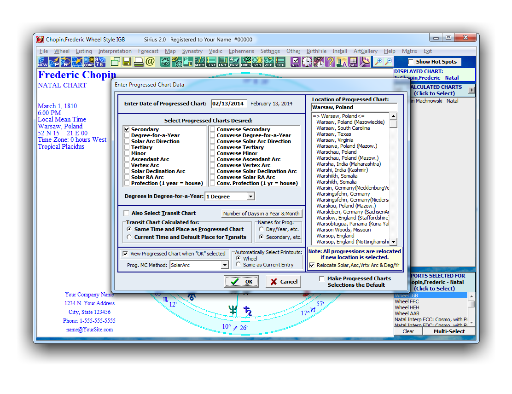Click the COMP composite chart icon
The image size is (512, 394).
pyautogui.click(x=89, y=61)
